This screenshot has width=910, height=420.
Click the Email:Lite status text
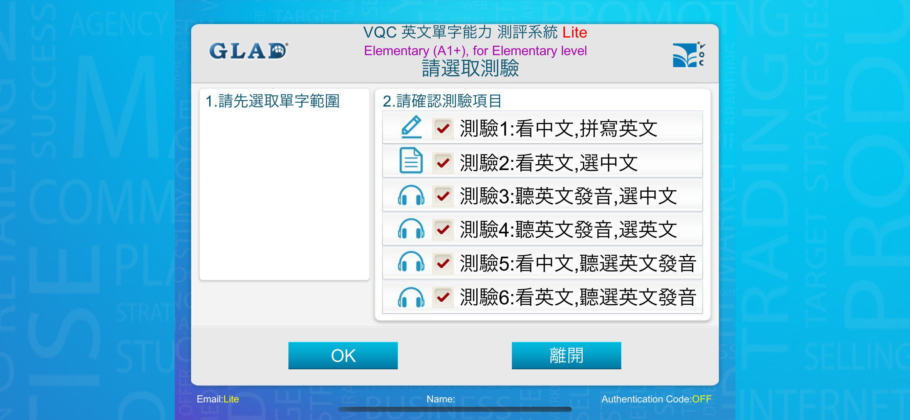pos(218,399)
